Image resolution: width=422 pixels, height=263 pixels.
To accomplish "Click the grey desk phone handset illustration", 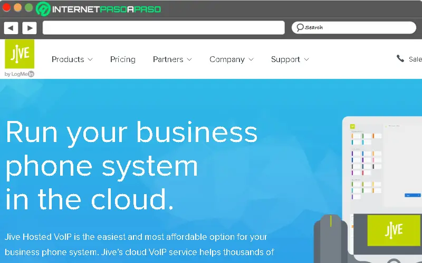I will pyautogui.click(x=331, y=238).
